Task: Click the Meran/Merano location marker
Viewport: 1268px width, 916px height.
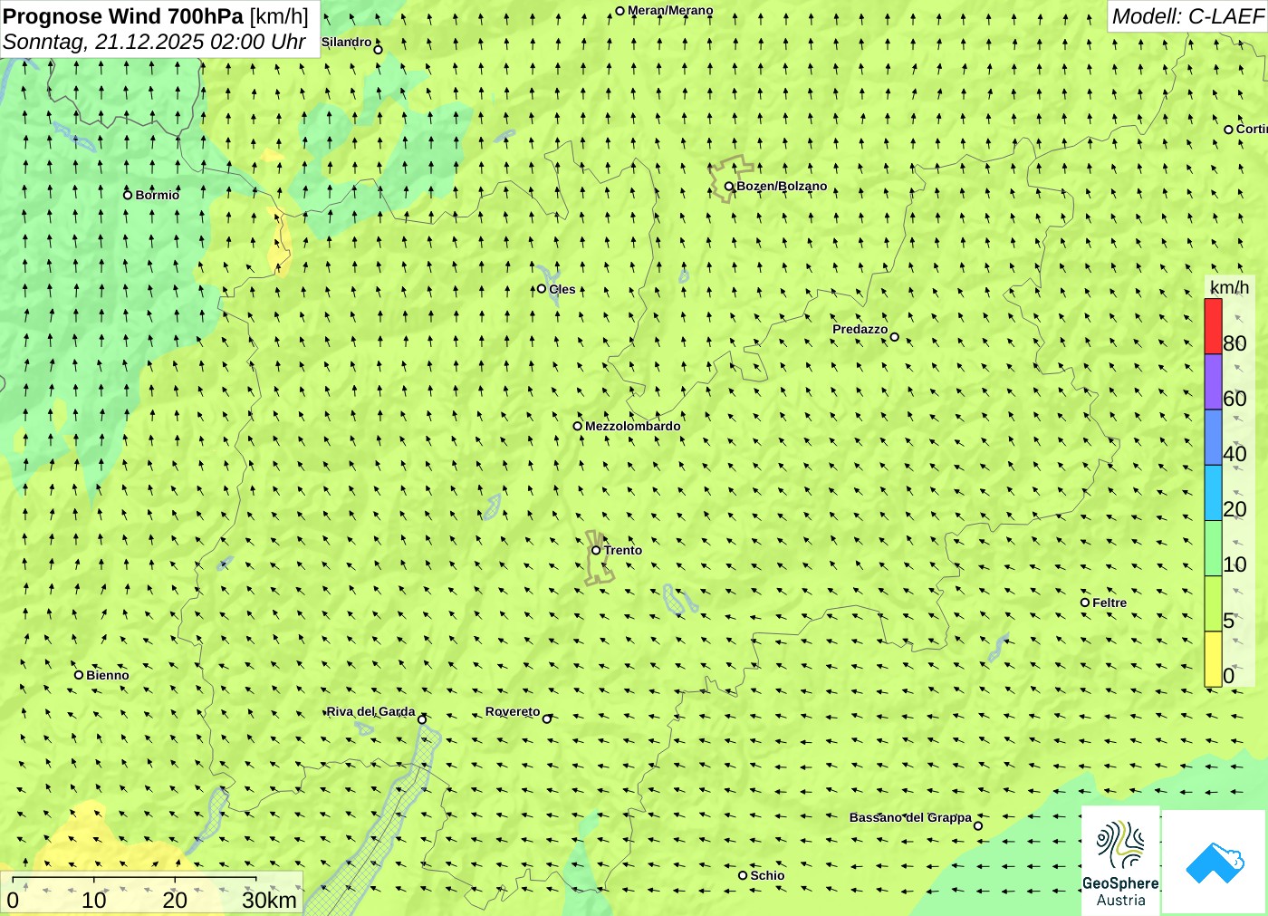Action: point(620,12)
